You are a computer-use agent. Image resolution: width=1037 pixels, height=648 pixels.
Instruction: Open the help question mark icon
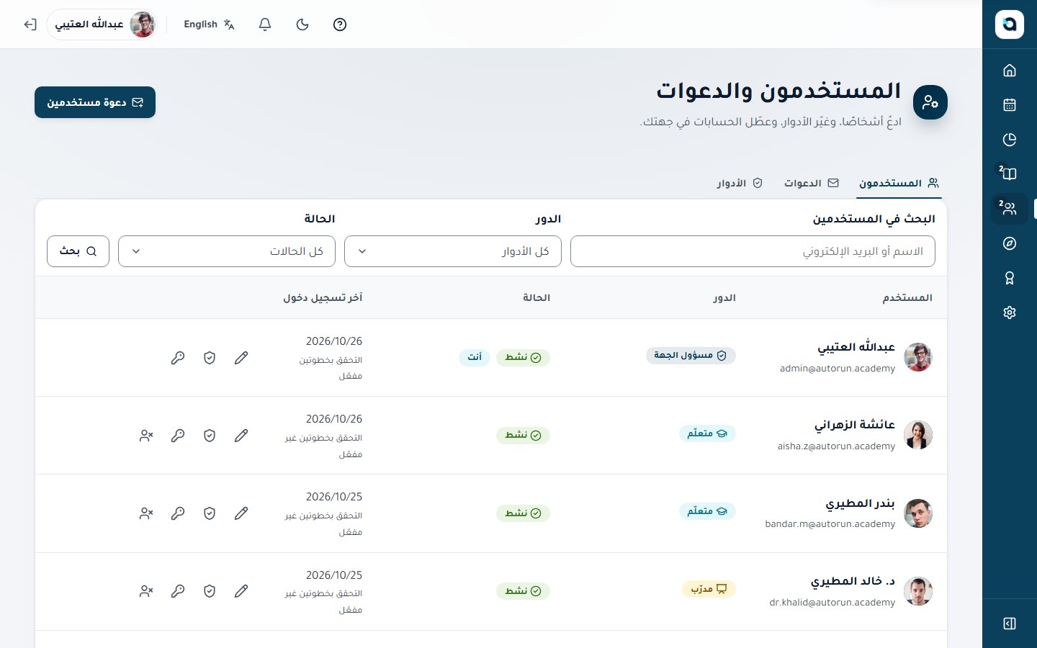(x=340, y=24)
